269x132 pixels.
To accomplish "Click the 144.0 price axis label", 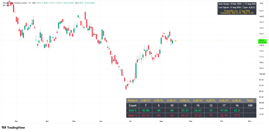I will 262,11.
